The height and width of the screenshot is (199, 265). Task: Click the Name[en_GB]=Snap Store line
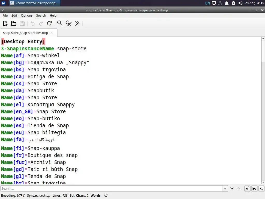tap(33, 111)
